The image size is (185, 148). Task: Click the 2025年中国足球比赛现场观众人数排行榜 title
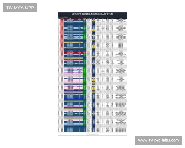pyautogui.click(x=92, y=14)
